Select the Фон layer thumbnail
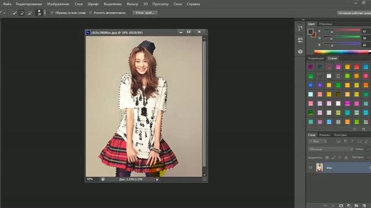 pyautogui.click(x=319, y=168)
